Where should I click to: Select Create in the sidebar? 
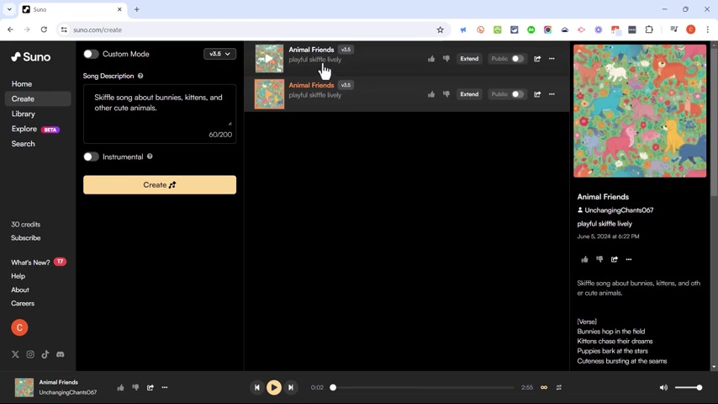point(38,99)
